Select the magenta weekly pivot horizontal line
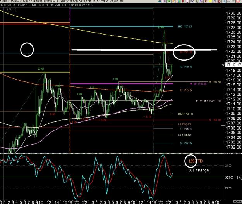Screen dimensions: 242x204 [122, 84]
